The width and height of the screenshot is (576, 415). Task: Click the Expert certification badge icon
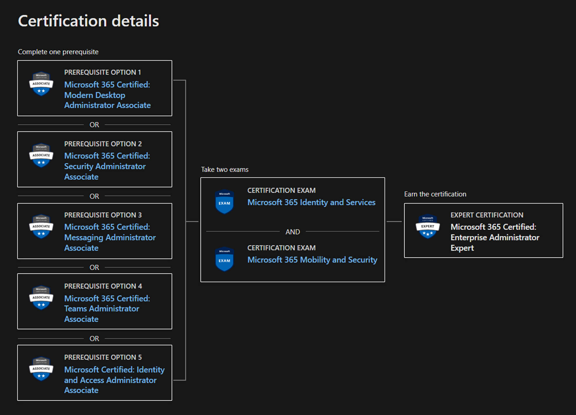point(428,227)
